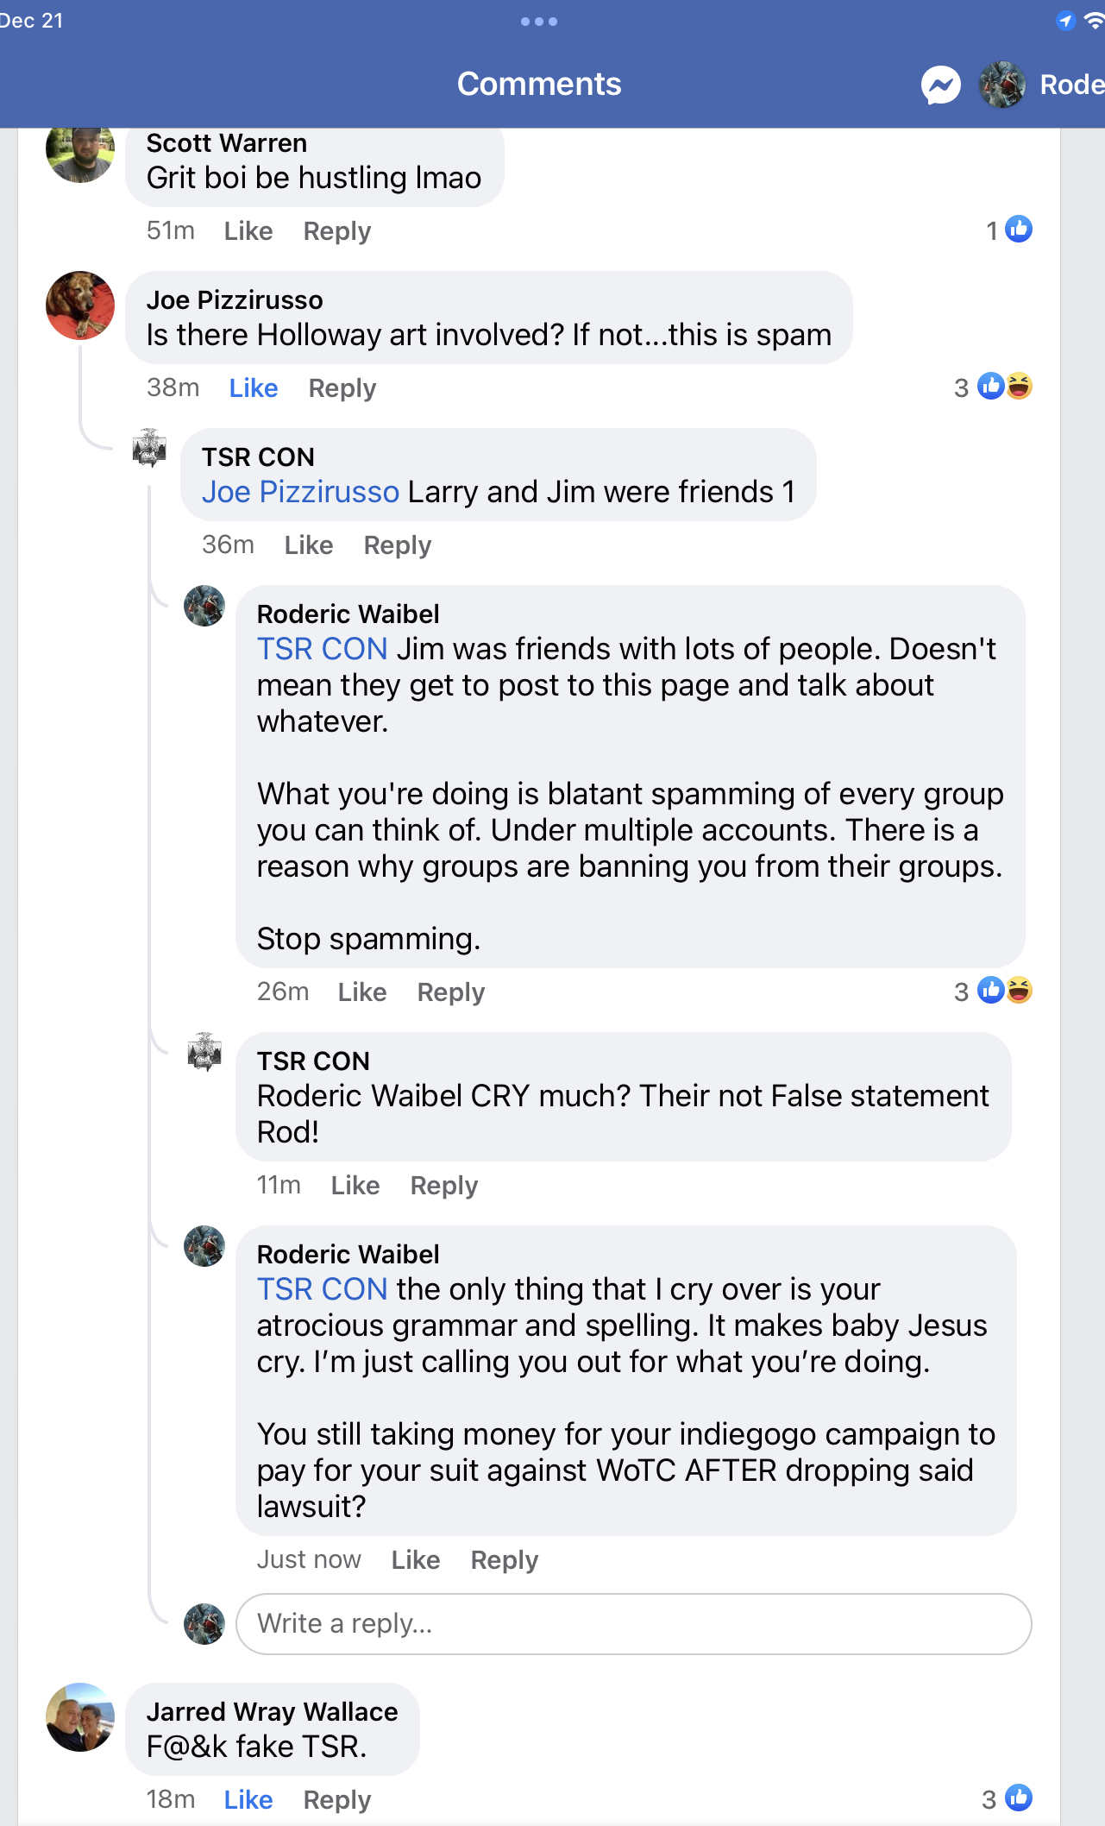The image size is (1105, 1826).
Task: Open Joe Pizzirusso's profile picture
Action: click(x=80, y=305)
